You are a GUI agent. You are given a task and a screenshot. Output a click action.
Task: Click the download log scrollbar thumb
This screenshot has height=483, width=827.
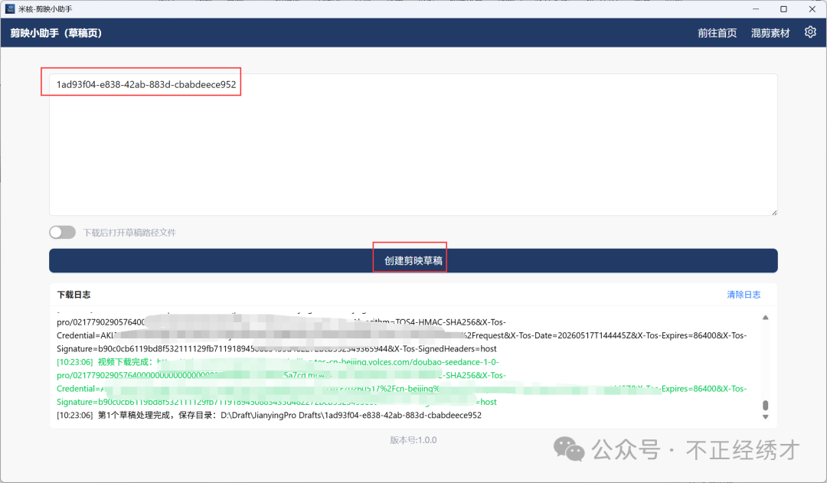765,405
